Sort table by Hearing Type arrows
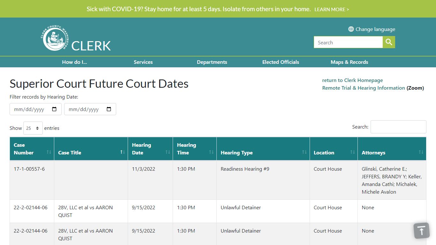The height and width of the screenshot is (245, 436). pos(304,152)
